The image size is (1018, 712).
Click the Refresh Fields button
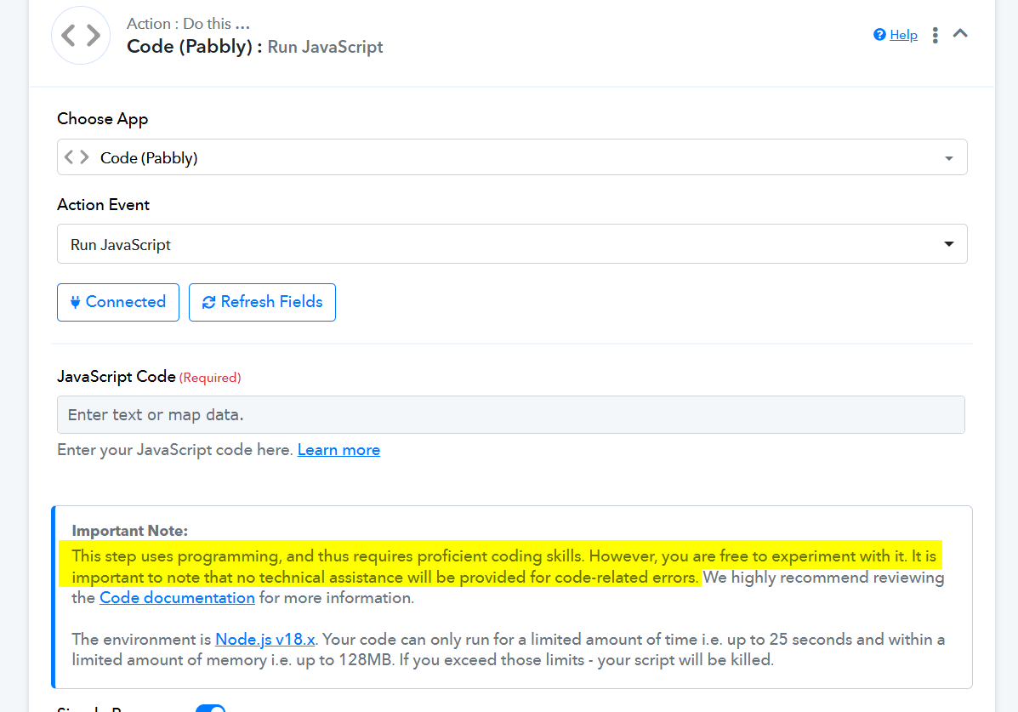coord(262,302)
